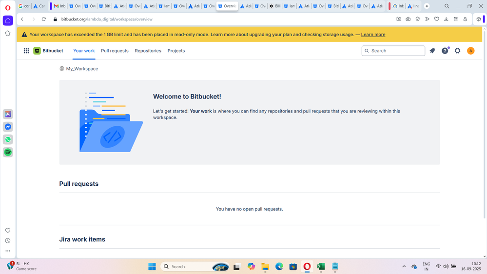Launch Microsoft Edge from taskbar
The height and width of the screenshot is (274, 487).
click(279, 267)
